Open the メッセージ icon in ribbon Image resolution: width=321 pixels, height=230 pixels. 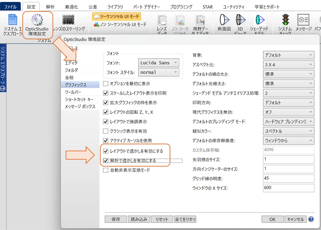pyautogui.click(x=303, y=20)
